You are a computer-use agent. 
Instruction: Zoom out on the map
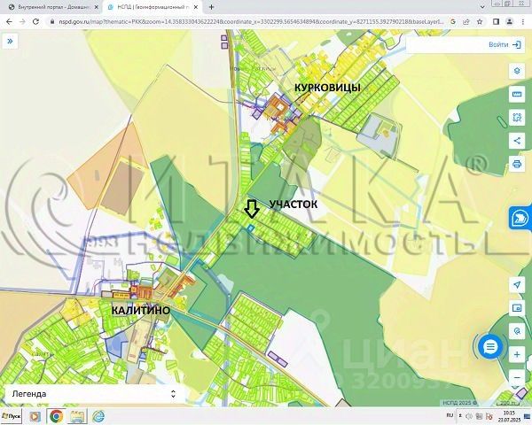click(517, 376)
